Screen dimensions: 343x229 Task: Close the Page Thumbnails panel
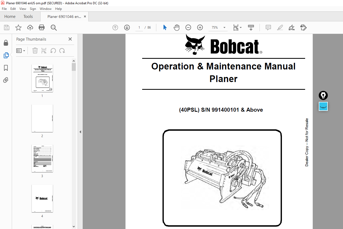[x=70, y=39]
